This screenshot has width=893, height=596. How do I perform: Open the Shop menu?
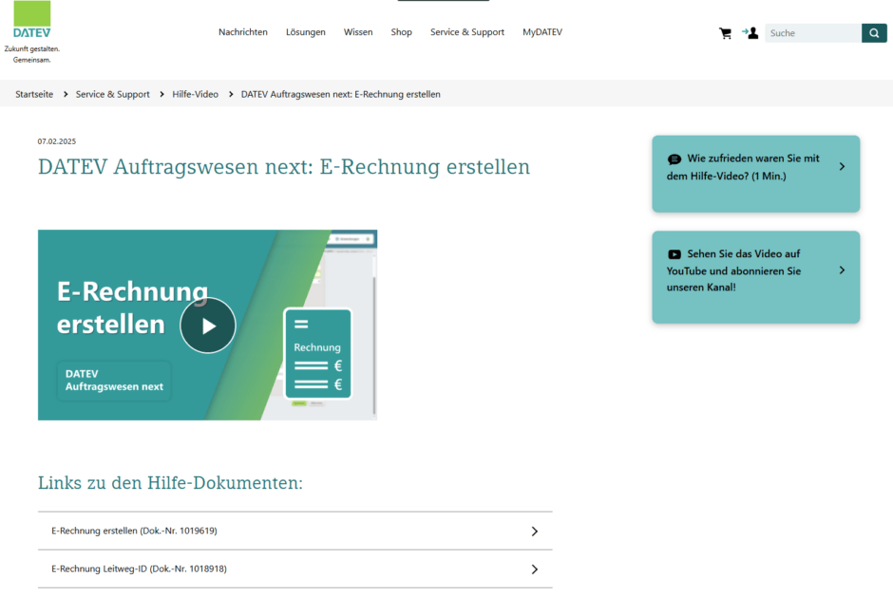(402, 32)
